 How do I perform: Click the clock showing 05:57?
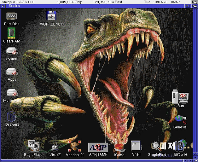point(175,2)
